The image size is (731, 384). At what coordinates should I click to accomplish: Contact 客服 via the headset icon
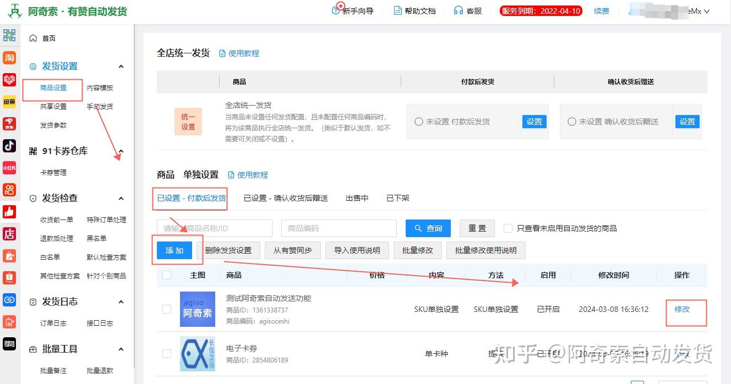468,10
